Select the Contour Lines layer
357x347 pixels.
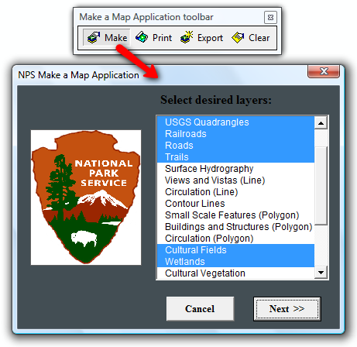(x=235, y=204)
